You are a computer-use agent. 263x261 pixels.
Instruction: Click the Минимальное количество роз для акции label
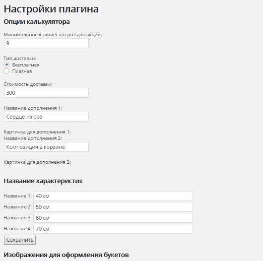tap(53, 35)
